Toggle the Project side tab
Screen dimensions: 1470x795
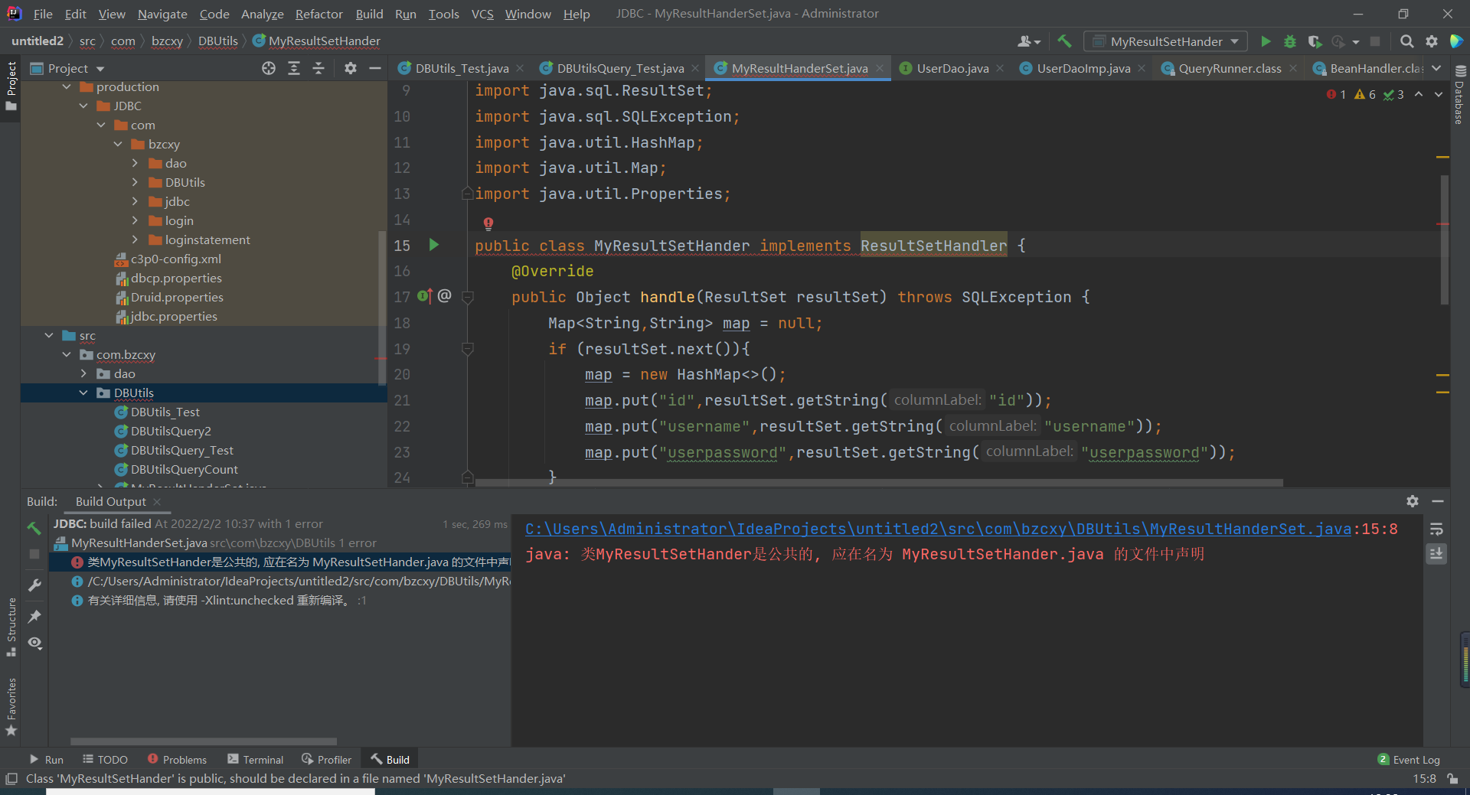click(x=11, y=86)
